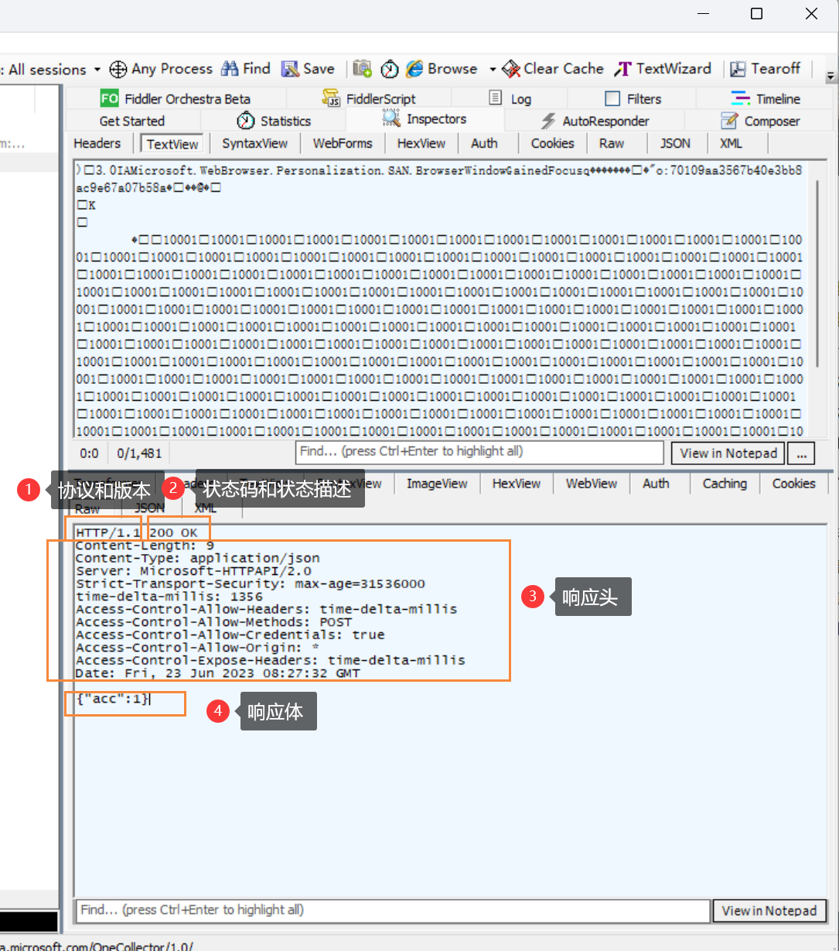
Task: Open the AutoResponder tab
Action: pyautogui.click(x=595, y=121)
